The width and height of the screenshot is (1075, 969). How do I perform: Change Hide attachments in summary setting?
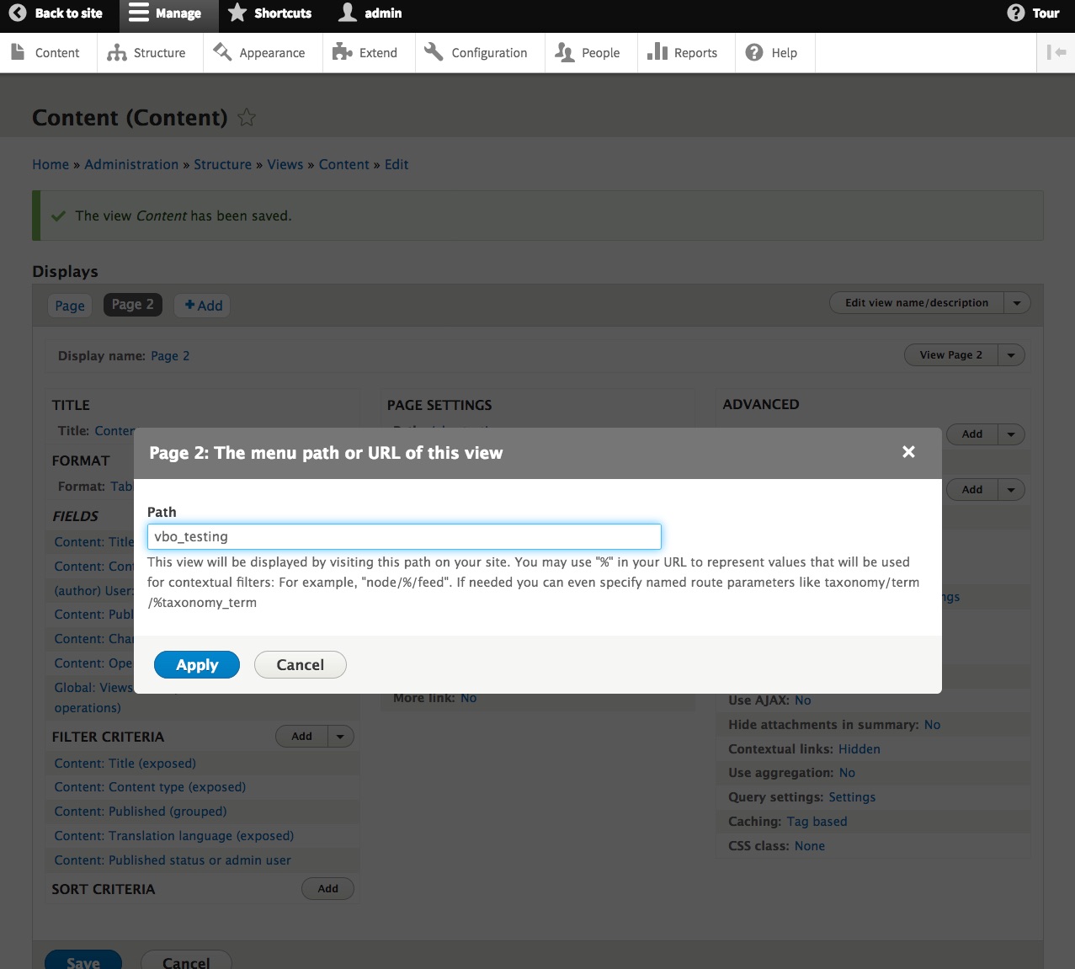pos(932,725)
